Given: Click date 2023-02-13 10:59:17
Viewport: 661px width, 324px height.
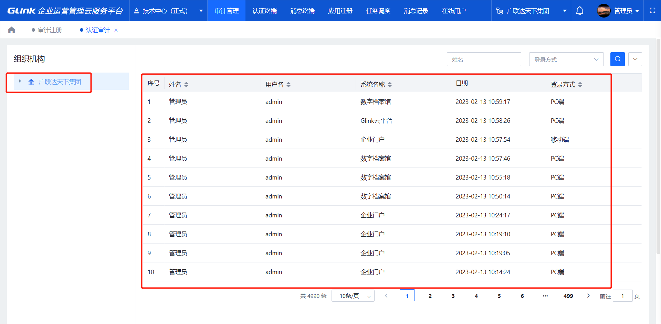Looking at the screenshot, I should (483, 102).
